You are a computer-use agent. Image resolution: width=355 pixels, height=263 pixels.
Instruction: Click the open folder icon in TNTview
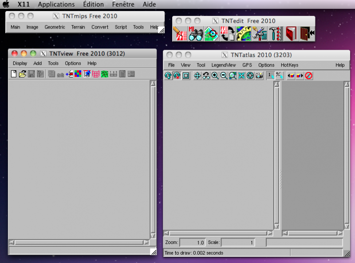pos(22,74)
